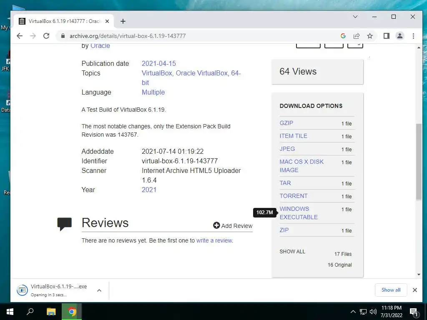This screenshot has height=320, width=427.
Task: Show hidden system tray icons
Action: pos(353,312)
